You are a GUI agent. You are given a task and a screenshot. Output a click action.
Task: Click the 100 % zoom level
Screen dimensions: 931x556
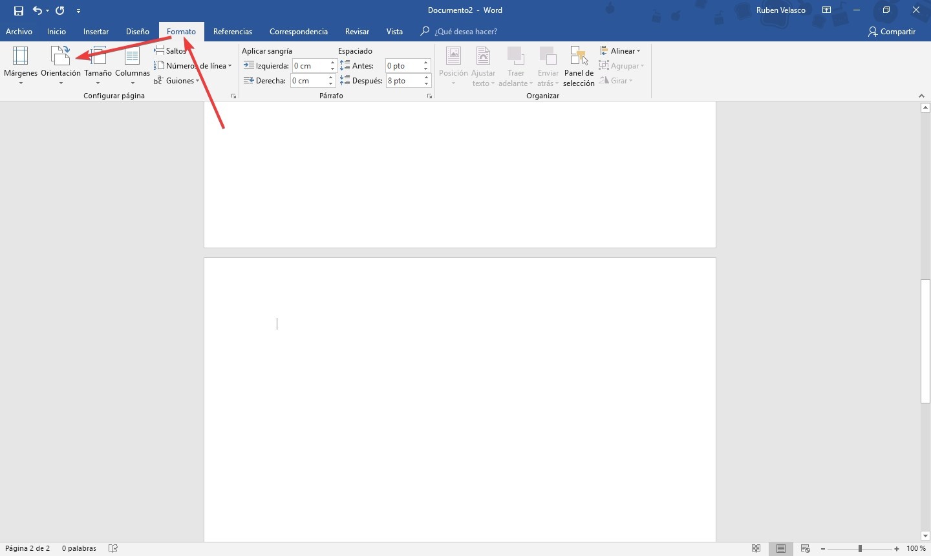pyautogui.click(x=915, y=548)
